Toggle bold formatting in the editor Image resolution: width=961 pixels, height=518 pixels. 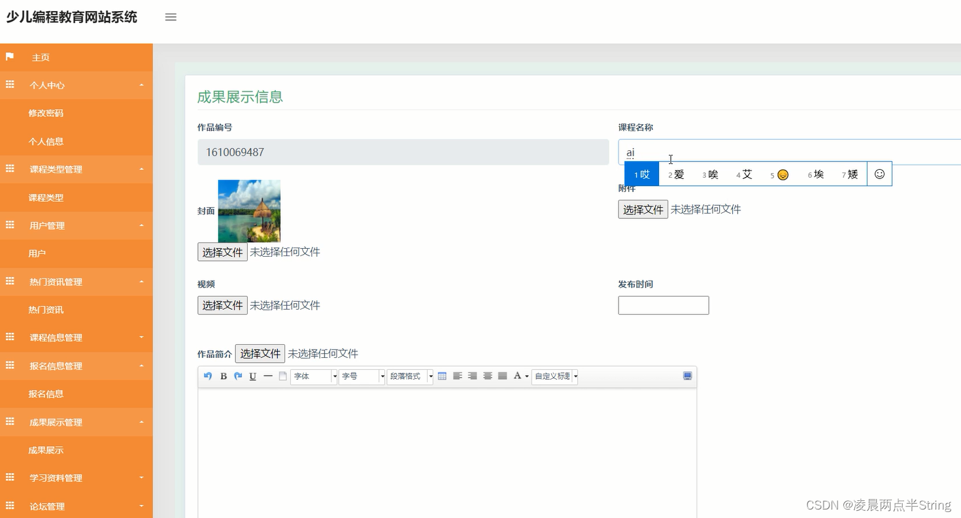coord(223,376)
